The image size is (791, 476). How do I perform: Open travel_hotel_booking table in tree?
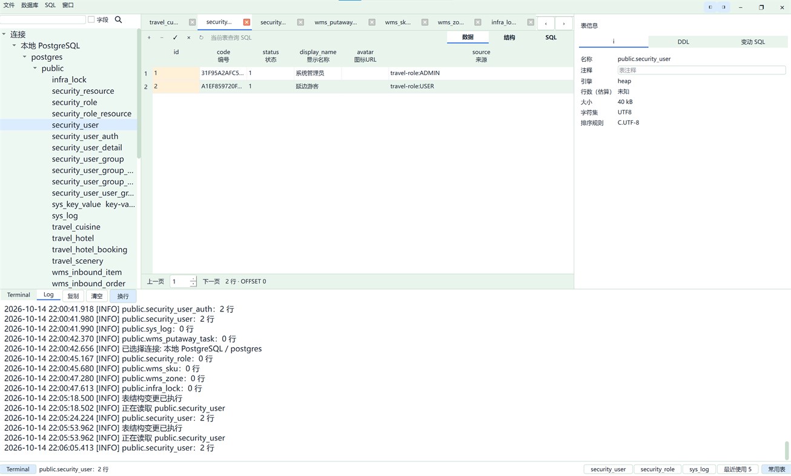coord(90,249)
